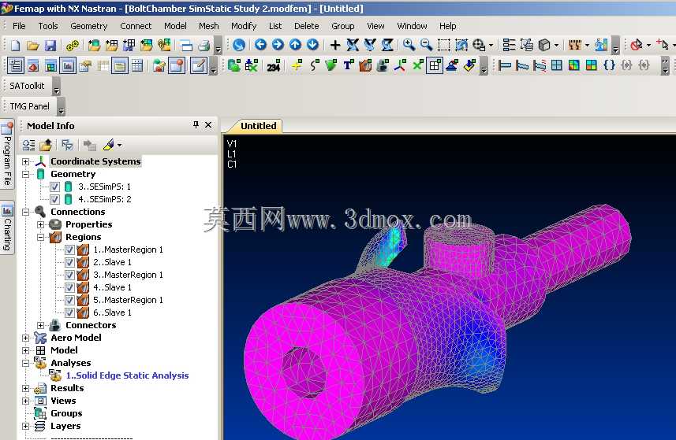Viewport: 676px width, 440px height.
Task: Expand the Layers tree node
Action: [x=25, y=427]
